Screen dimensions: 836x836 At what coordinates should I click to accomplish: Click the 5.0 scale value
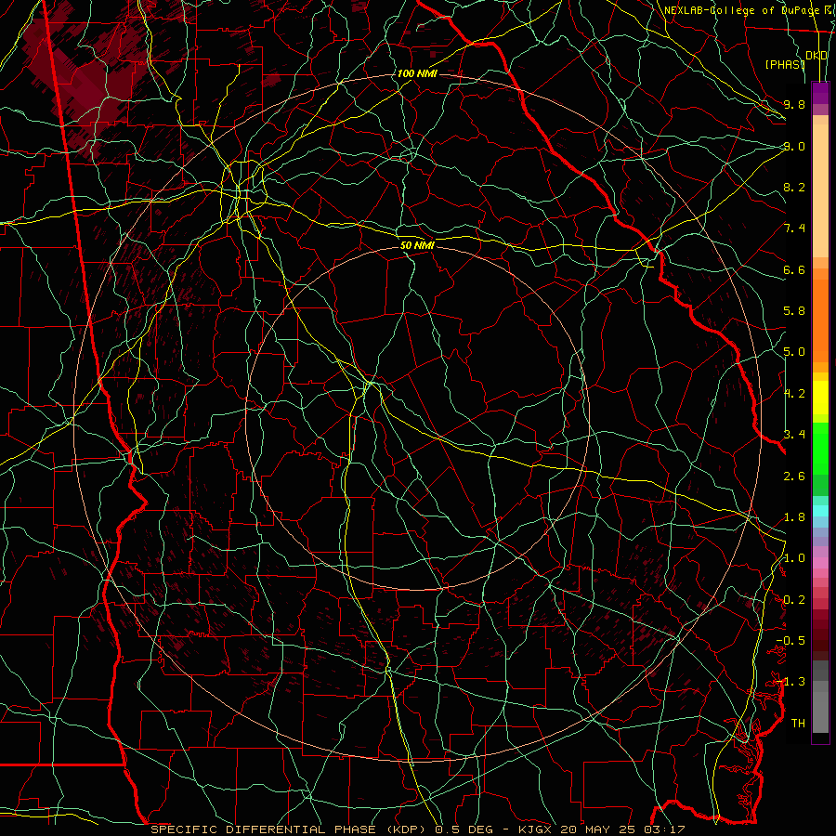coord(794,352)
